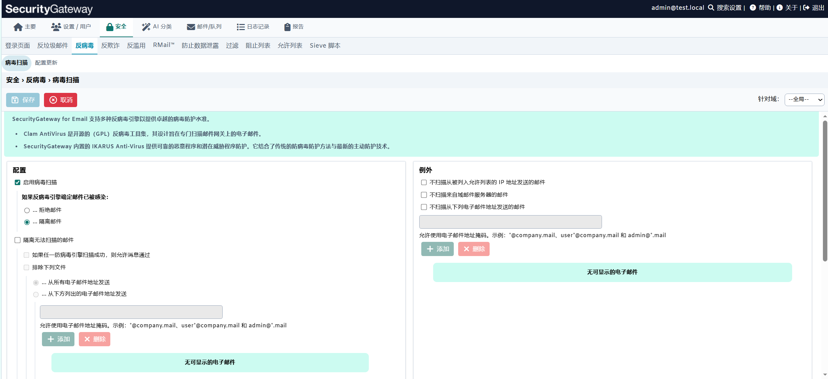Click the 配置 panel email address input field
This screenshot has width=828, height=379.
(x=131, y=312)
